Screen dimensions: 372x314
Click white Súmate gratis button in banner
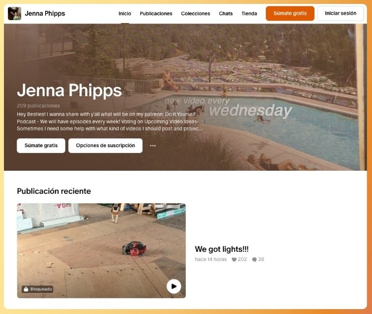[x=41, y=146]
